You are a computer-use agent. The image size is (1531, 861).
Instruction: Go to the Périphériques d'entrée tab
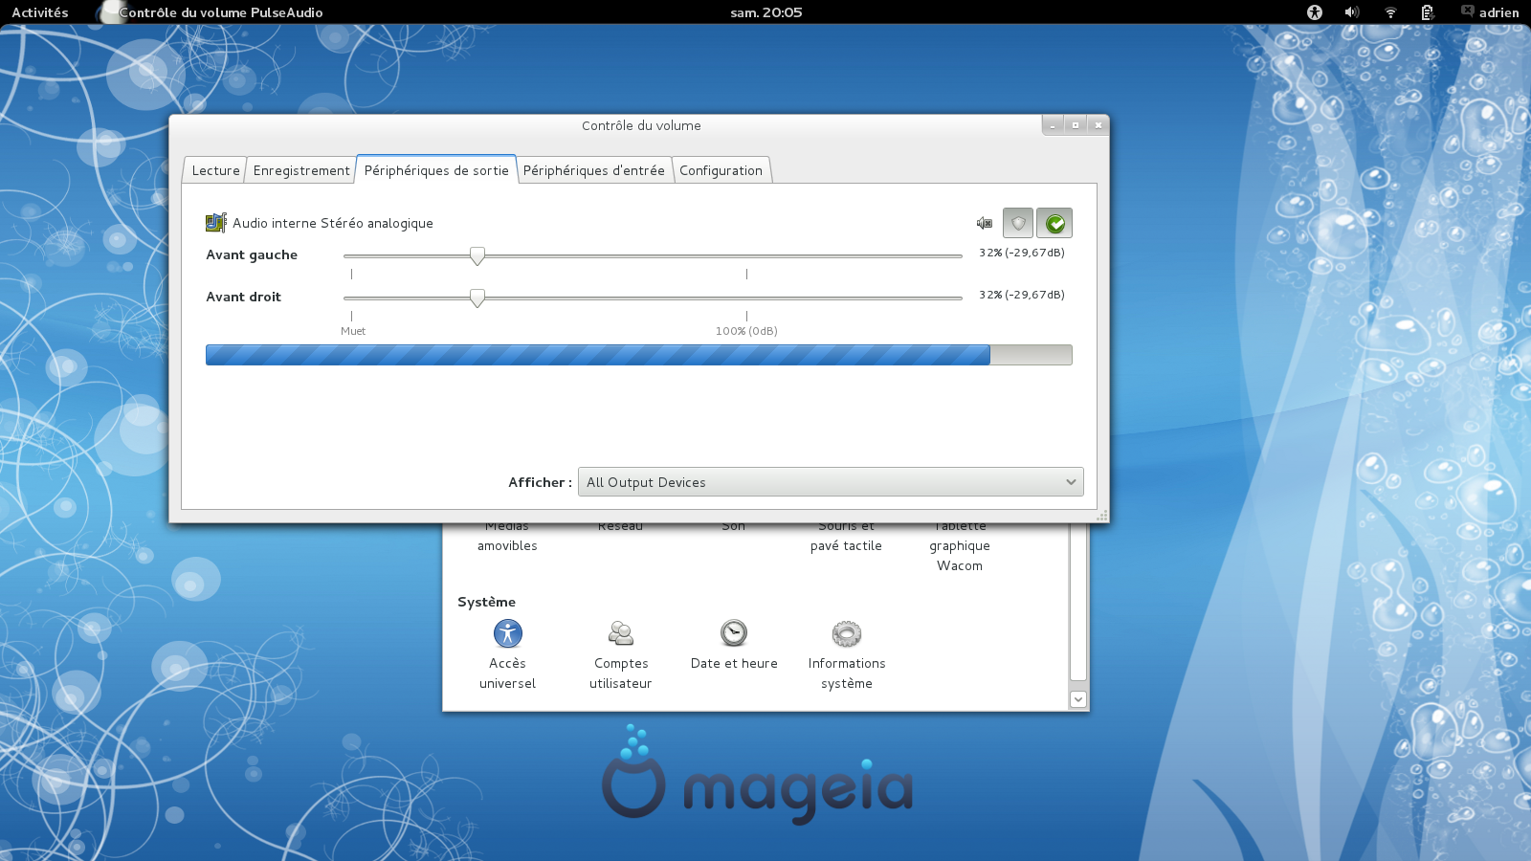[593, 170]
